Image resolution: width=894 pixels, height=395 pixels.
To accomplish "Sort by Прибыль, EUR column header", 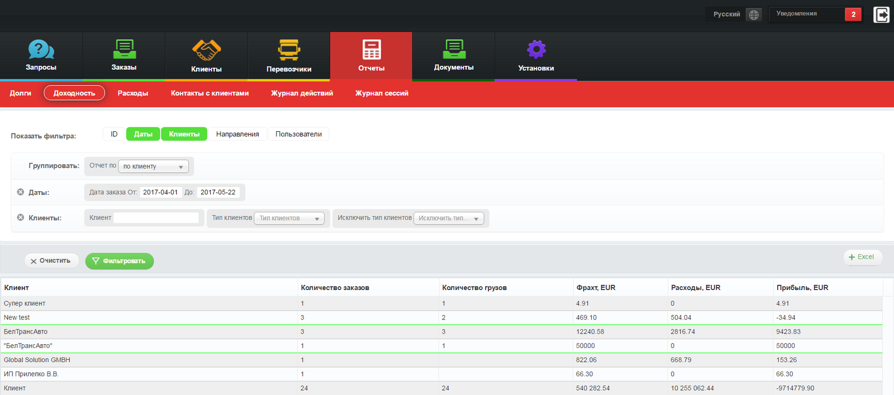I will [x=802, y=288].
